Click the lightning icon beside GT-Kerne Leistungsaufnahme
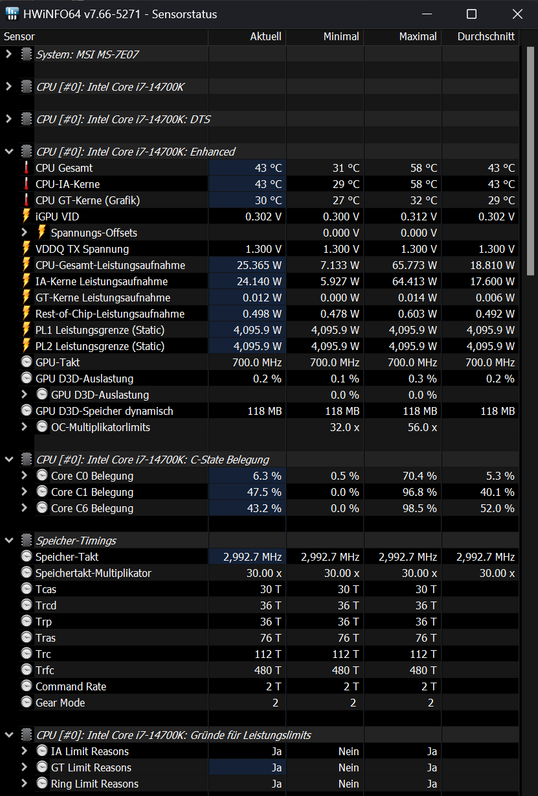Screen dimensions: 538x796 click(27, 298)
